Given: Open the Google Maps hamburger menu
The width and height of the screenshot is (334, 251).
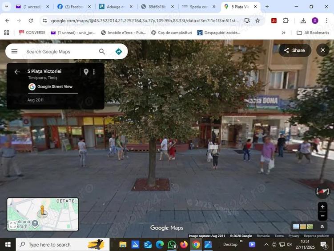Looking at the screenshot, I should click(x=14, y=51).
